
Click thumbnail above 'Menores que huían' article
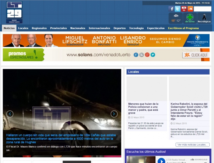click(x=147, y=89)
